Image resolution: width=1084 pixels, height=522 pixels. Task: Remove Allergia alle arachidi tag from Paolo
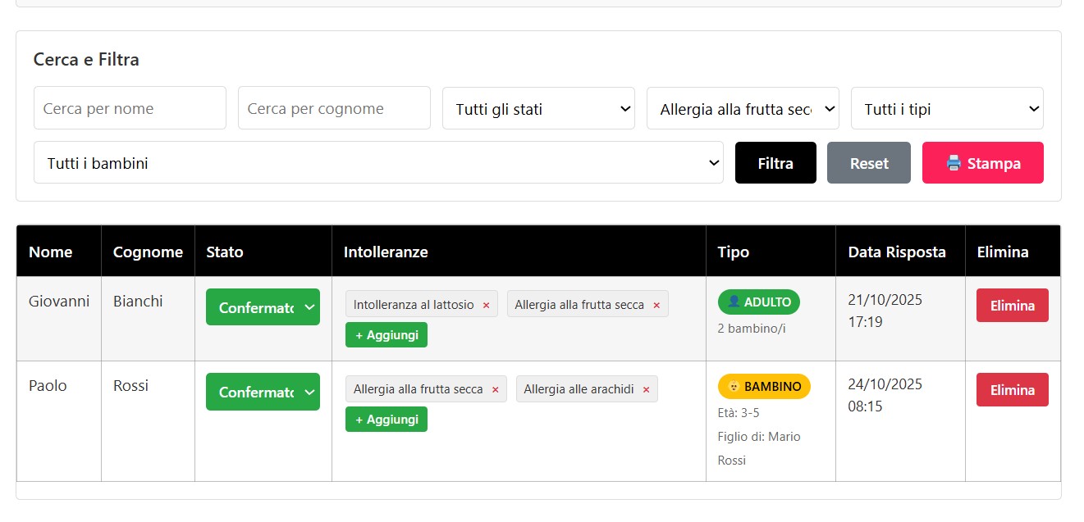(x=646, y=389)
